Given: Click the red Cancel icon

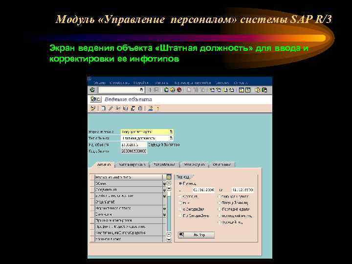Looking at the screenshot, I should click(x=179, y=90).
